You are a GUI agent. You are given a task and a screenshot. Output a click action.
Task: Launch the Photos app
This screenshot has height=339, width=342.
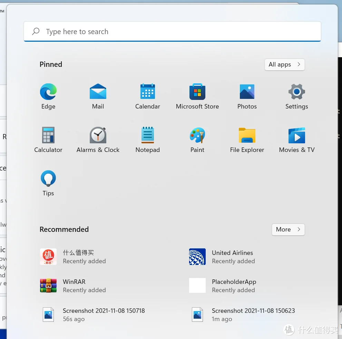[247, 96]
